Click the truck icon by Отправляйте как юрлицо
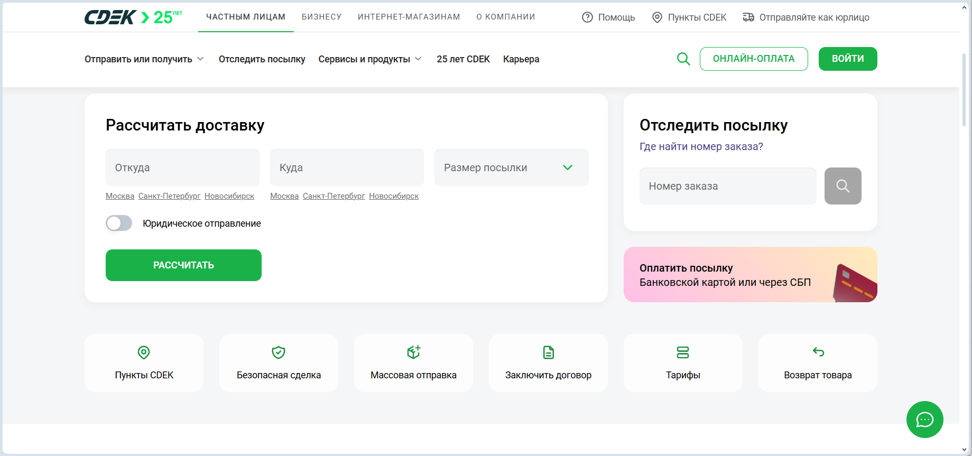This screenshot has width=972, height=456. coord(748,17)
